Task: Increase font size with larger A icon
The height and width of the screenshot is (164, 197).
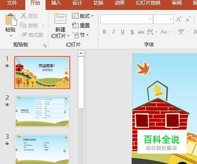Action: tap(179, 19)
